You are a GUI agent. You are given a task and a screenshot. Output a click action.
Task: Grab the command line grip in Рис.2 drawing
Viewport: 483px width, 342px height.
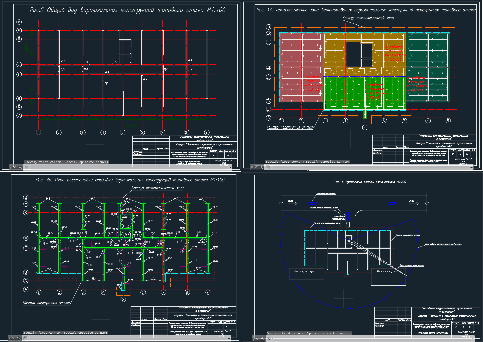11,167
